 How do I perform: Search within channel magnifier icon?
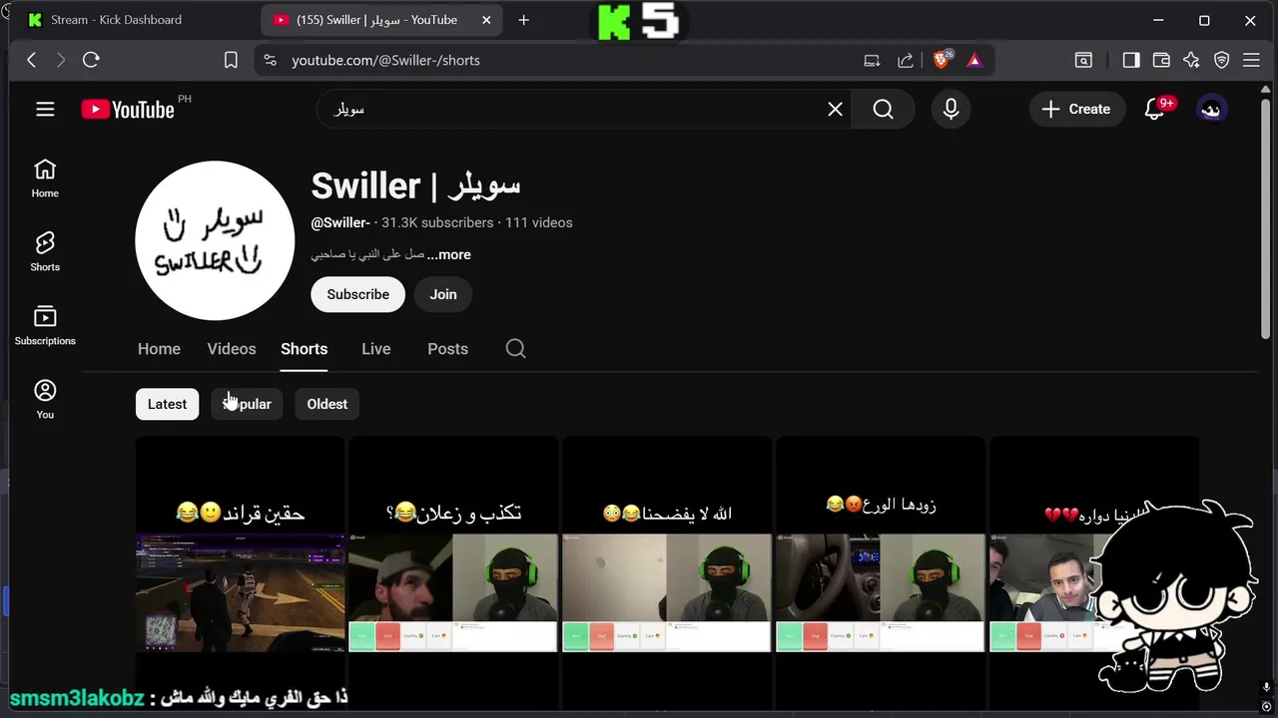(x=515, y=348)
